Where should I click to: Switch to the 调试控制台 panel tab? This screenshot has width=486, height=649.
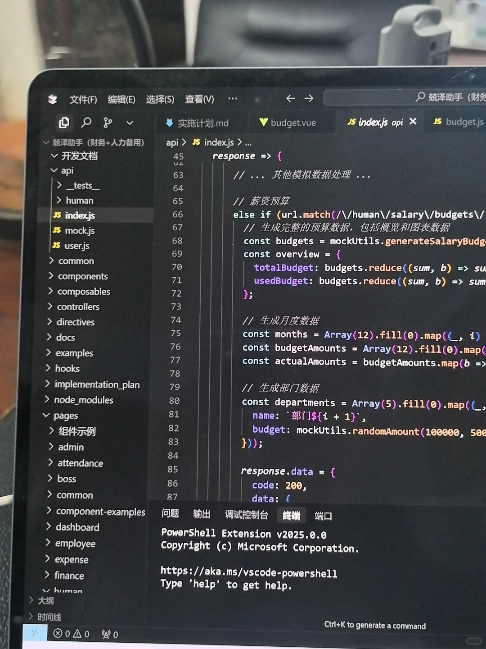247,515
